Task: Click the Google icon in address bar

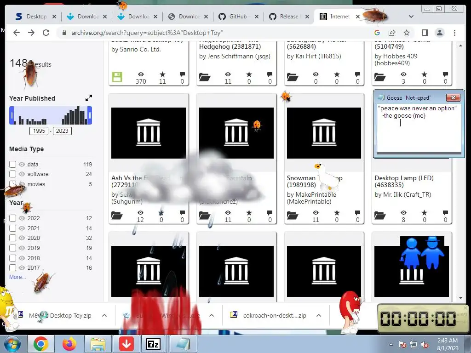Action: click(377, 33)
